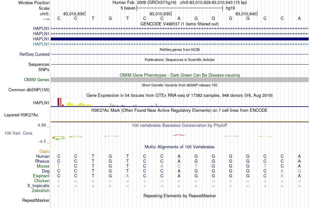Viewport: 309px width, 208px height.
Task: Click the grey C mismatch in Mouse row
Action: point(179,166)
